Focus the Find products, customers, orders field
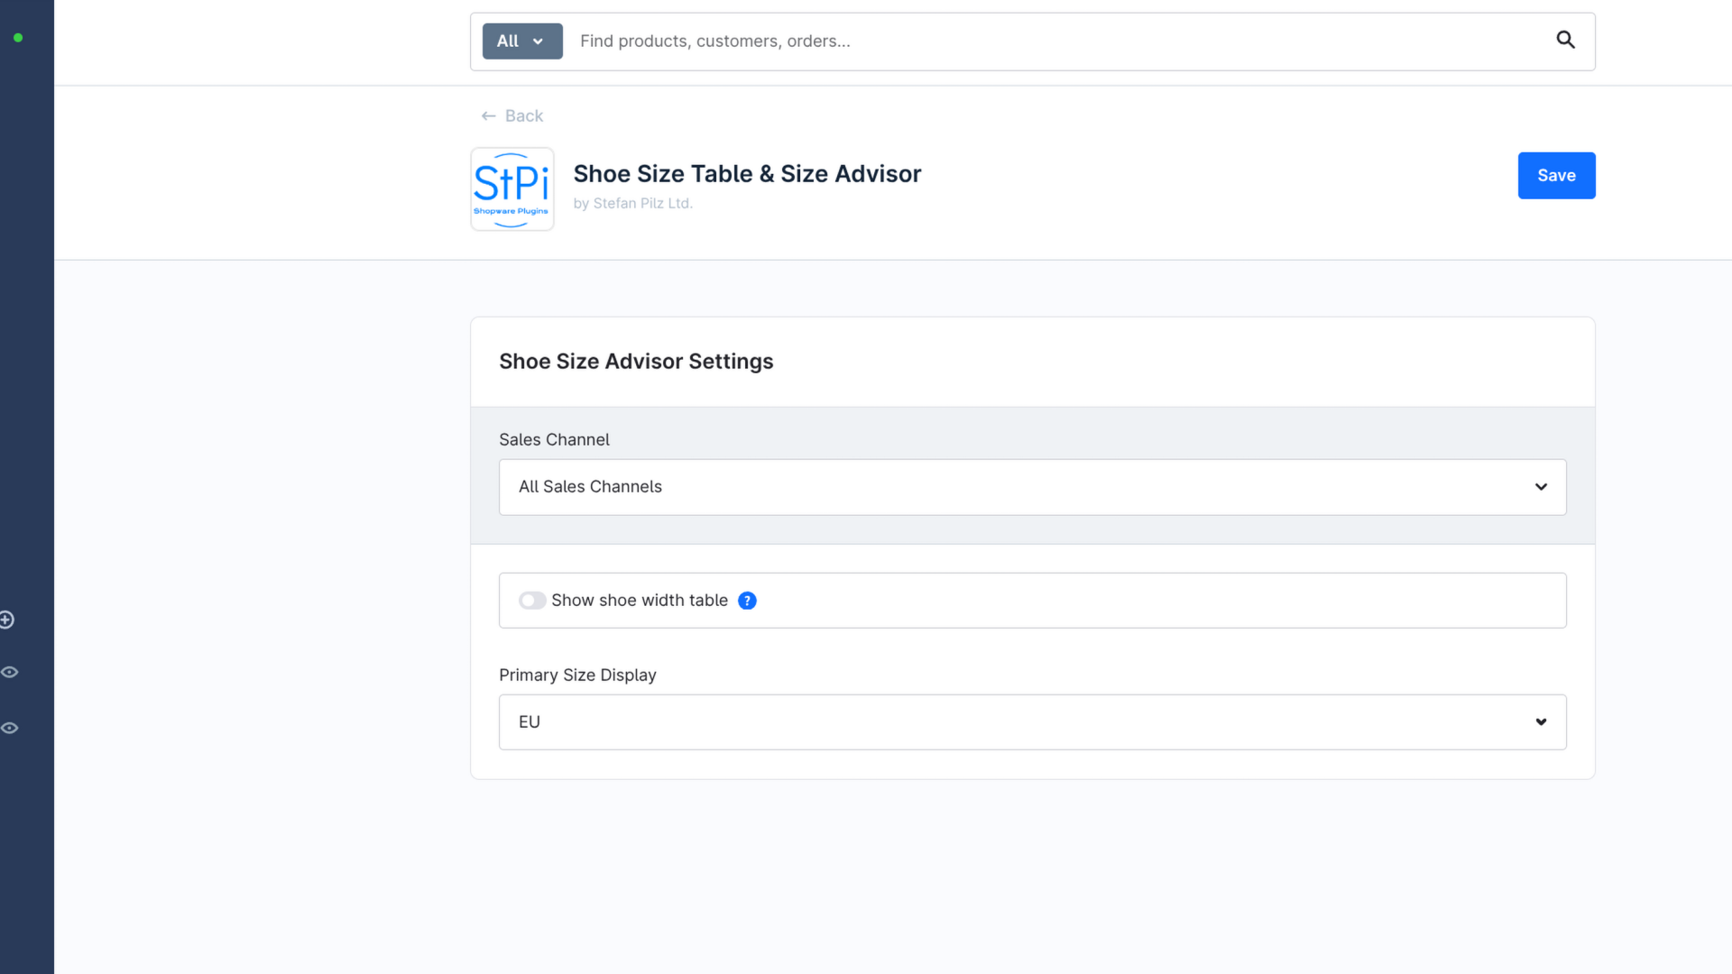This screenshot has width=1732, height=974. [1055, 41]
